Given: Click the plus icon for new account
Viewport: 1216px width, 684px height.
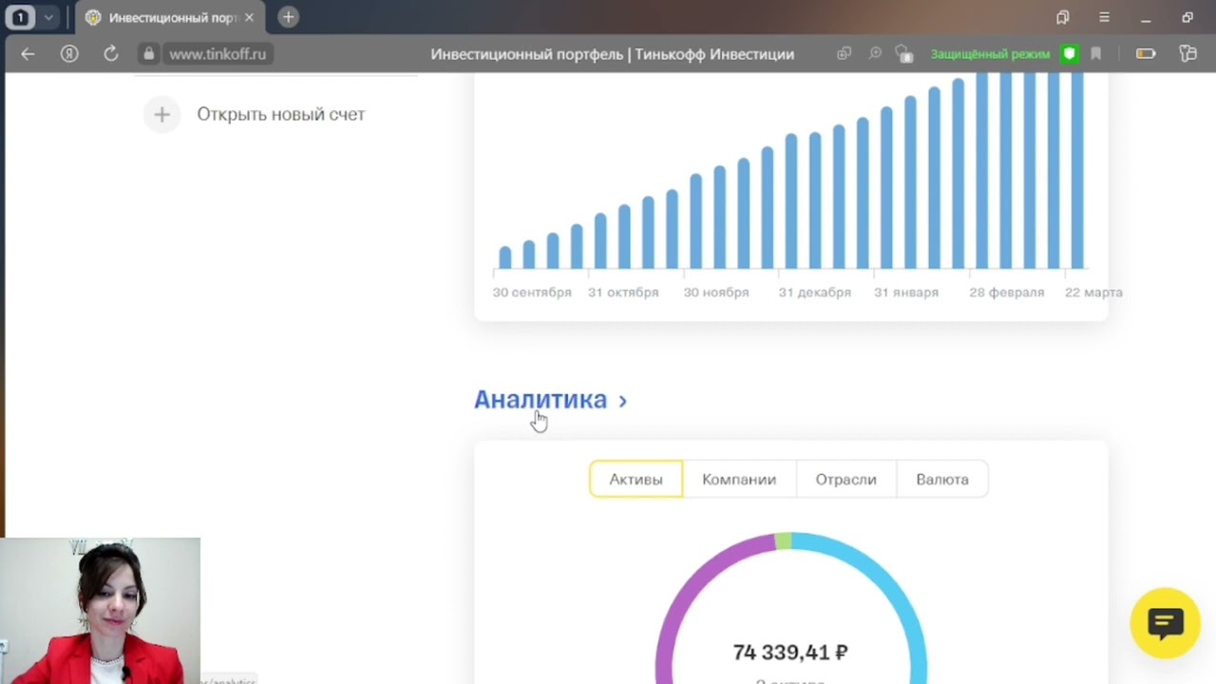Looking at the screenshot, I should [161, 114].
